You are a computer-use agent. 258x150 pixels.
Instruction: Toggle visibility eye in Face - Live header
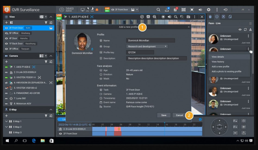point(240,29)
